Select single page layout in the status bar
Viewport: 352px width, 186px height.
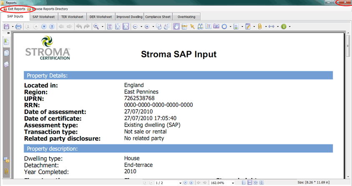point(244,183)
